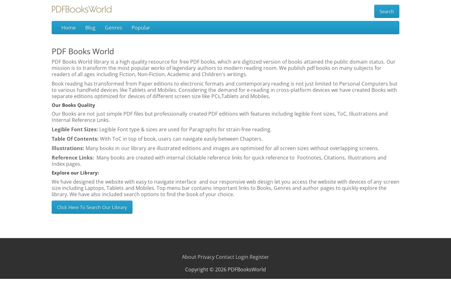The image size is (451, 282).
Task: Click the PDFBooksWorld logo
Action: click(x=82, y=9)
